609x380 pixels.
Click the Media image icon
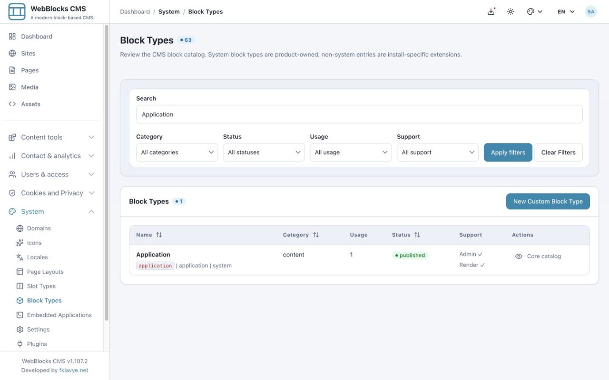point(12,87)
